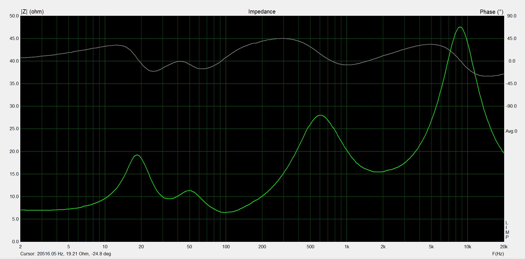Viewport: 525px width, 259px height.
Task: Click the "F(Hz)" axis label
Action: (x=498, y=254)
